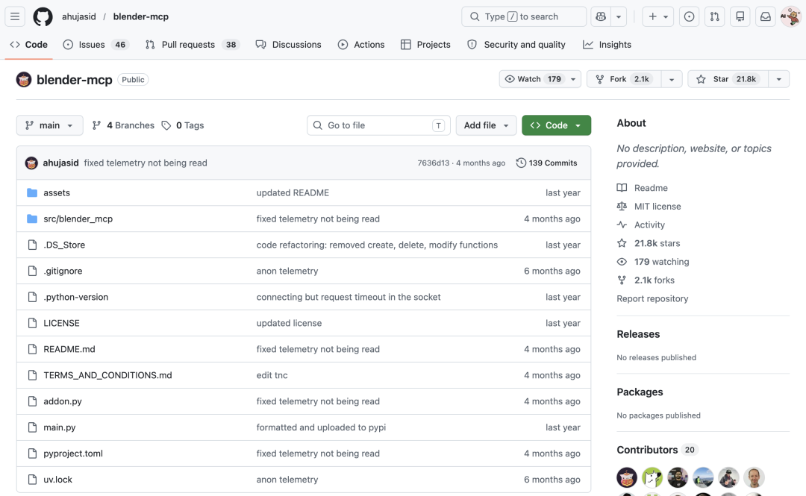Viewport: 806px width, 496px height.
Task: Open the Pull requests shortcut icon in header
Action: [714, 16]
